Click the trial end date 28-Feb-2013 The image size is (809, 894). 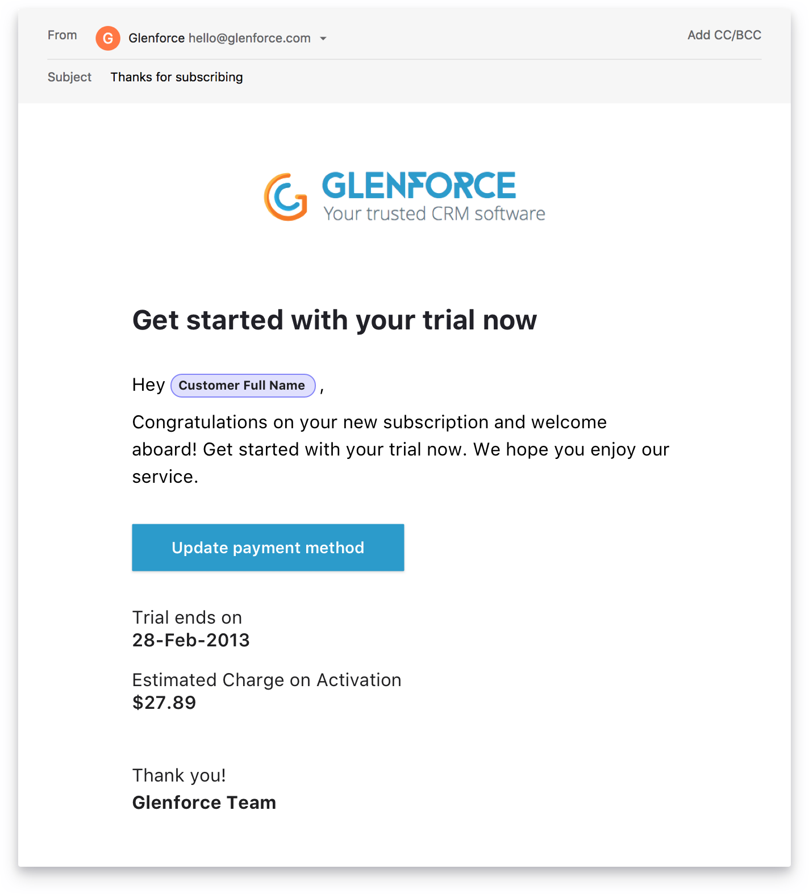[191, 640]
